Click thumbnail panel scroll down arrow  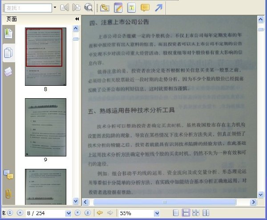coord(76,201)
